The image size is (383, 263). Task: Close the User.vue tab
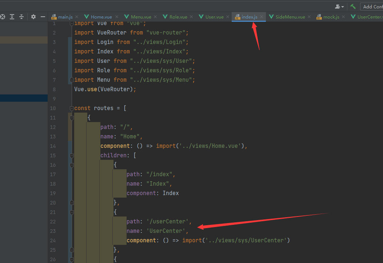click(x=228, y=17)
